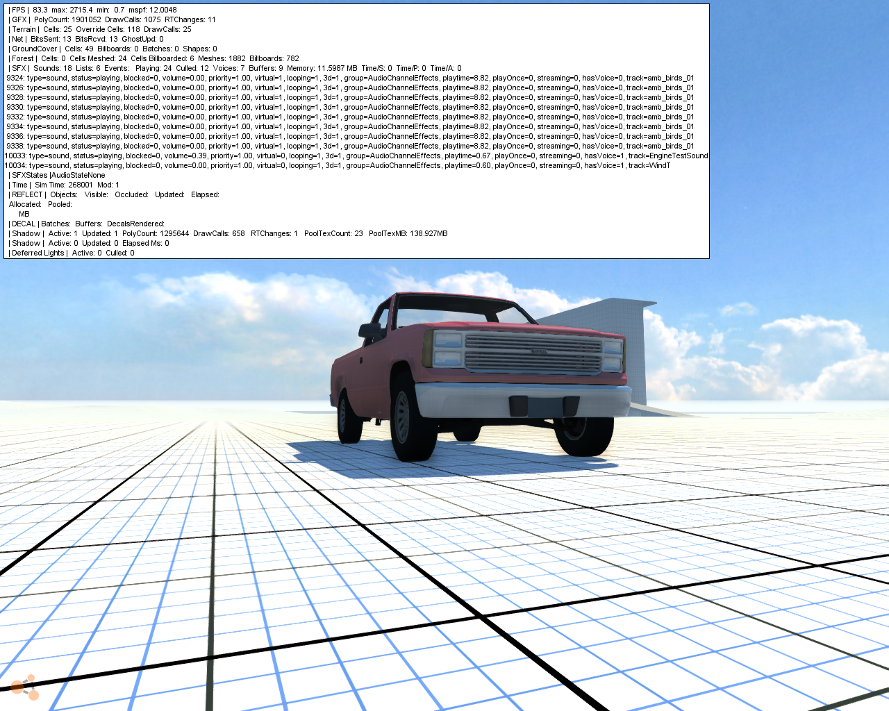Click the FPS stats line '83.3'

(x=92, y=10)
